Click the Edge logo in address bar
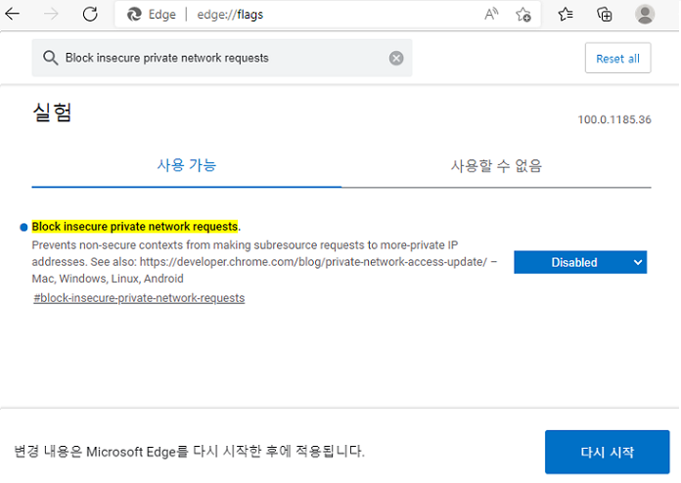The image size is (681, 483). 134,15
